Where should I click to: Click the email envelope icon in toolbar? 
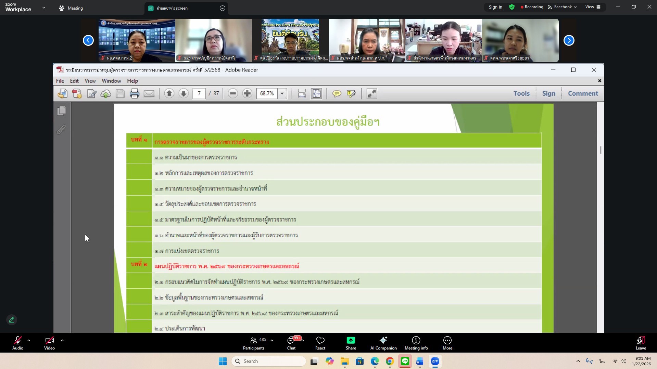[x=149, y=93]
